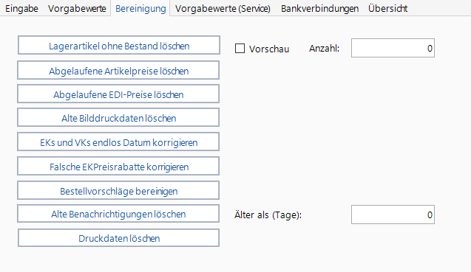
Task: Run Abgelaufene EDI-Preise löschen
Action: coord(118,94)
